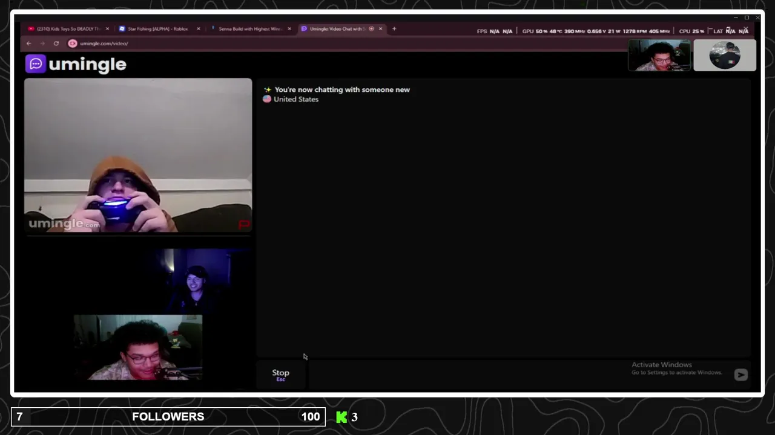Stop the current chat
This screenshot has width=775, height=435.
pyautogui.click(x=280, y=375)
